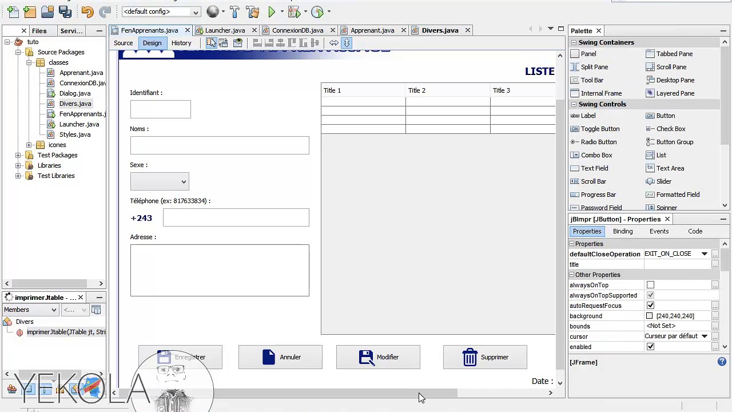Click the help question mark icon in Properties

pyautogui.click(x=722, y=362)
